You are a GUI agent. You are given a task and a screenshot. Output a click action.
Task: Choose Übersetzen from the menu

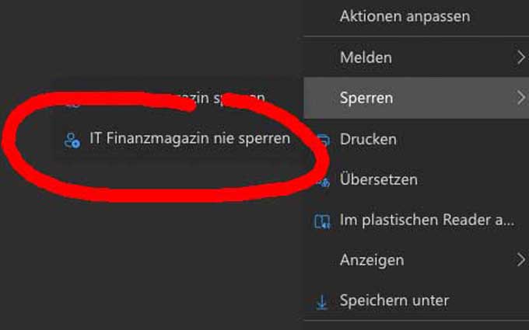click(416, 179)
